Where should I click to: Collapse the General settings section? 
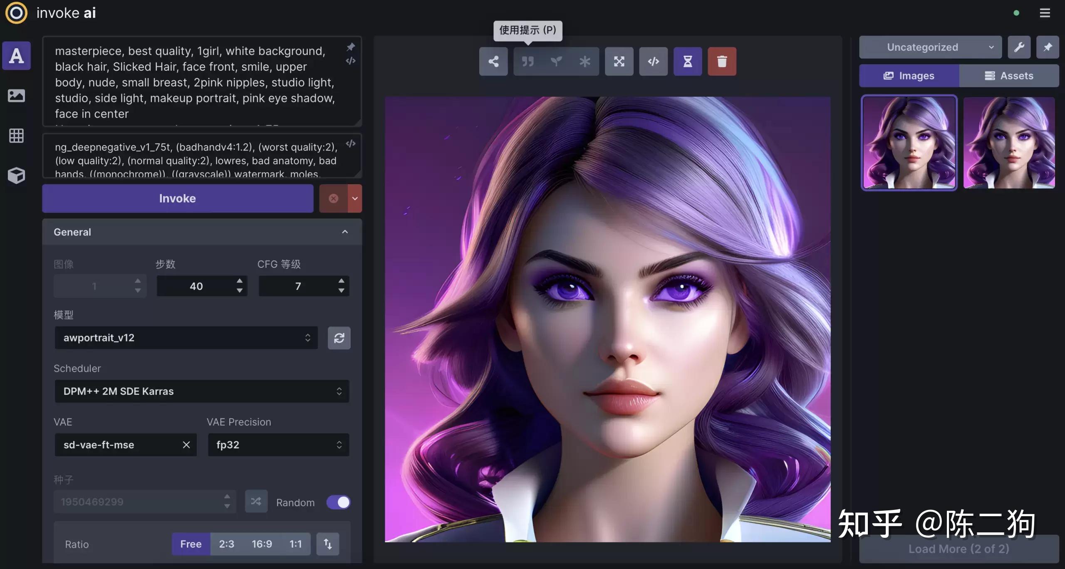coord(344,232)
